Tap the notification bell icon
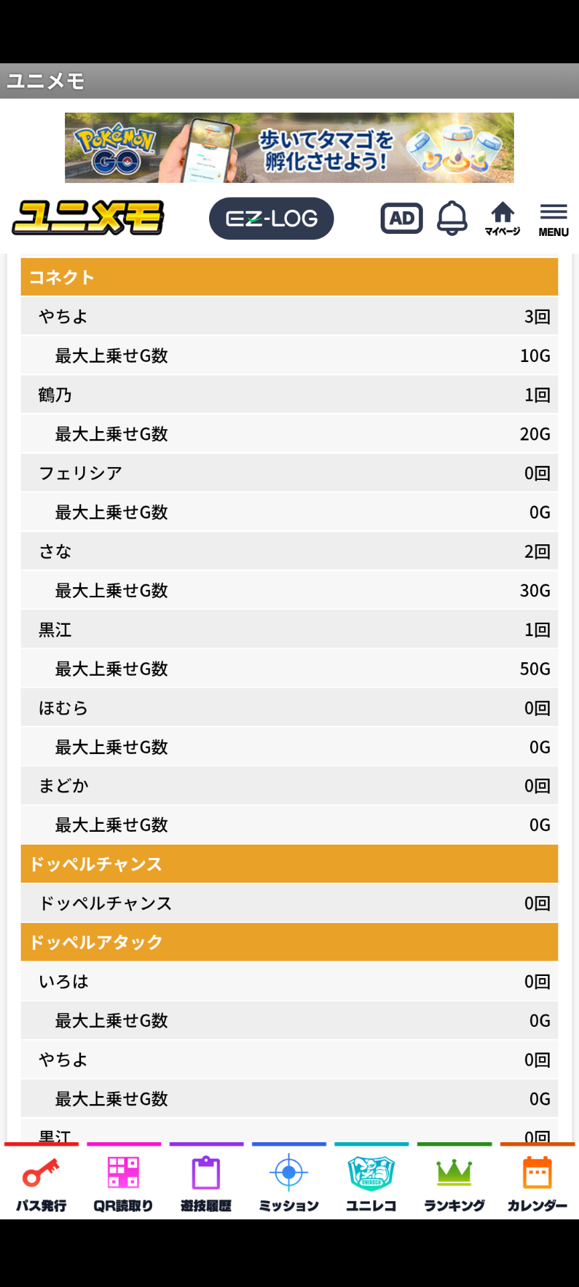The width and height of the screenshot is (579, 1287). (452, 218)
